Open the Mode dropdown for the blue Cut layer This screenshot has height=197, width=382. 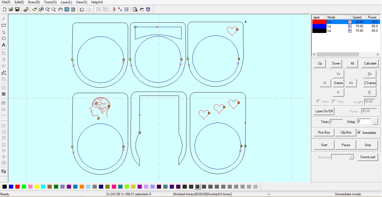tap(350, 26)
